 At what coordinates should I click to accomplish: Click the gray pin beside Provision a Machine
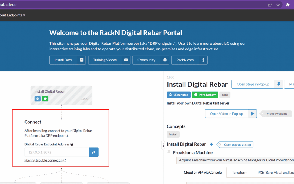[169, 152]
